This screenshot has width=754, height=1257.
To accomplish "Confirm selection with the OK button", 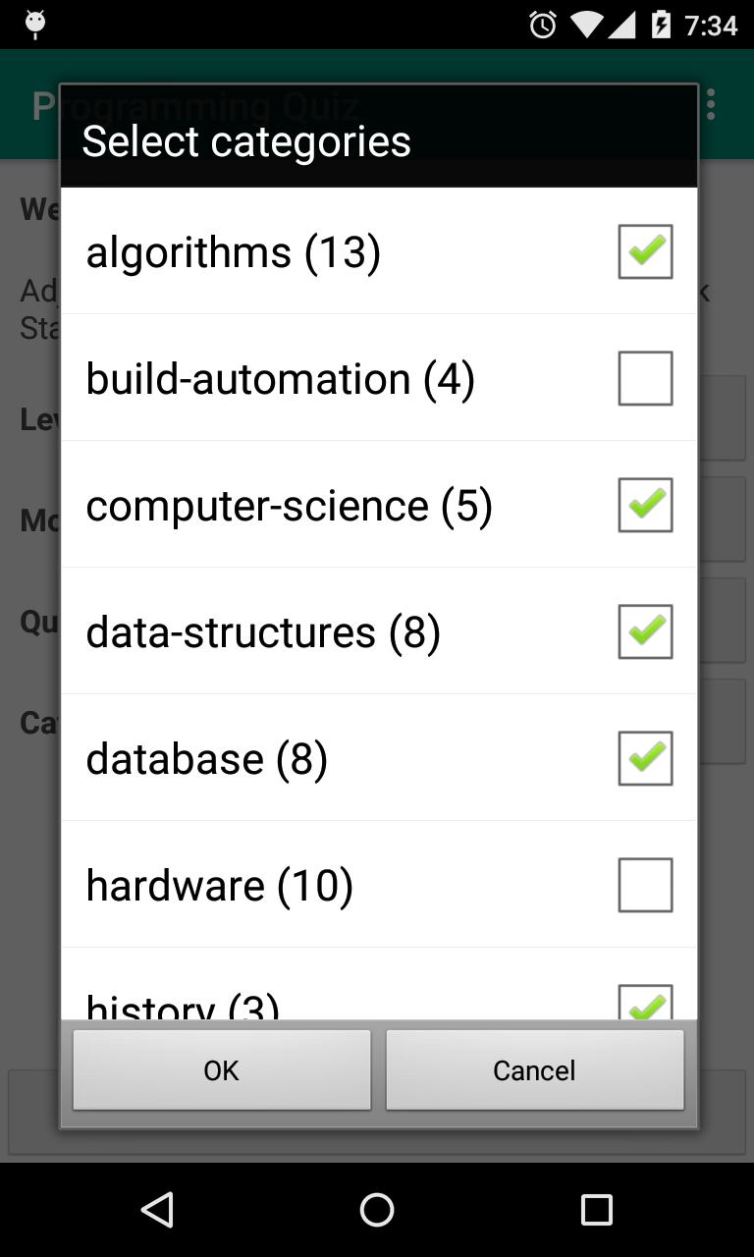I will [x=221, y=1069].
